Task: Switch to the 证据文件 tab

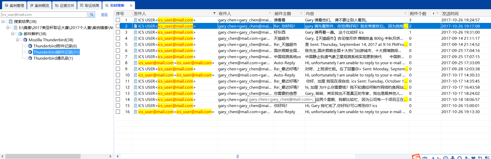Action: tap(64, 5)
